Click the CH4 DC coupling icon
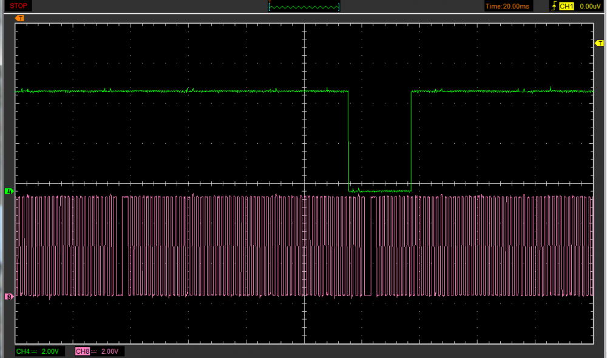 (34, 351)
